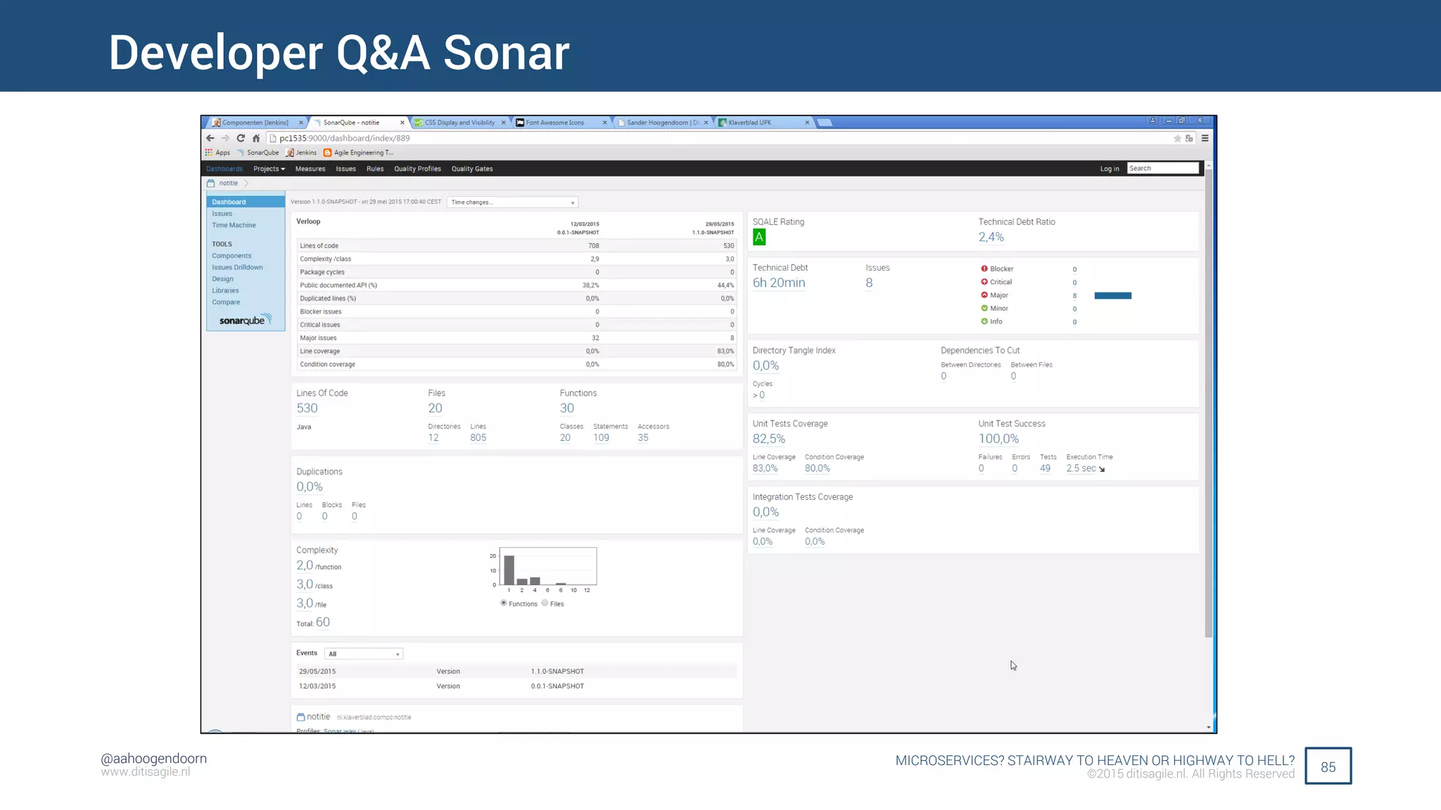Bookmark the page with the star icon
The height and width of the screenshot is (810, 1441).
pos(1177,139)
